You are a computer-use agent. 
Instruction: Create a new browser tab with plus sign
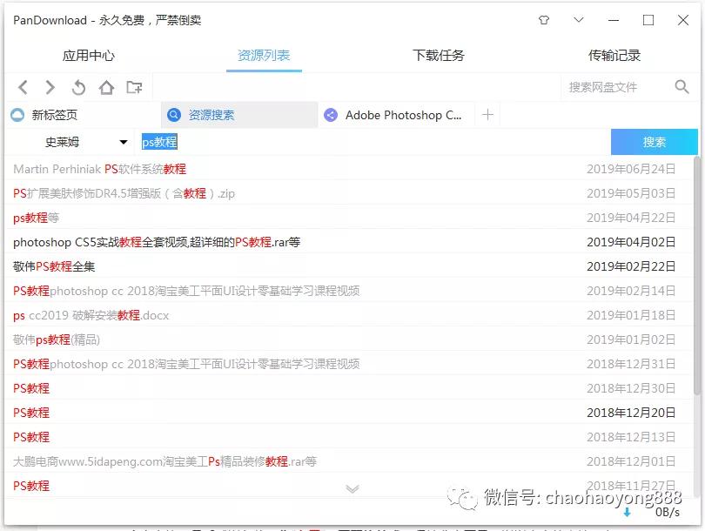486,114
